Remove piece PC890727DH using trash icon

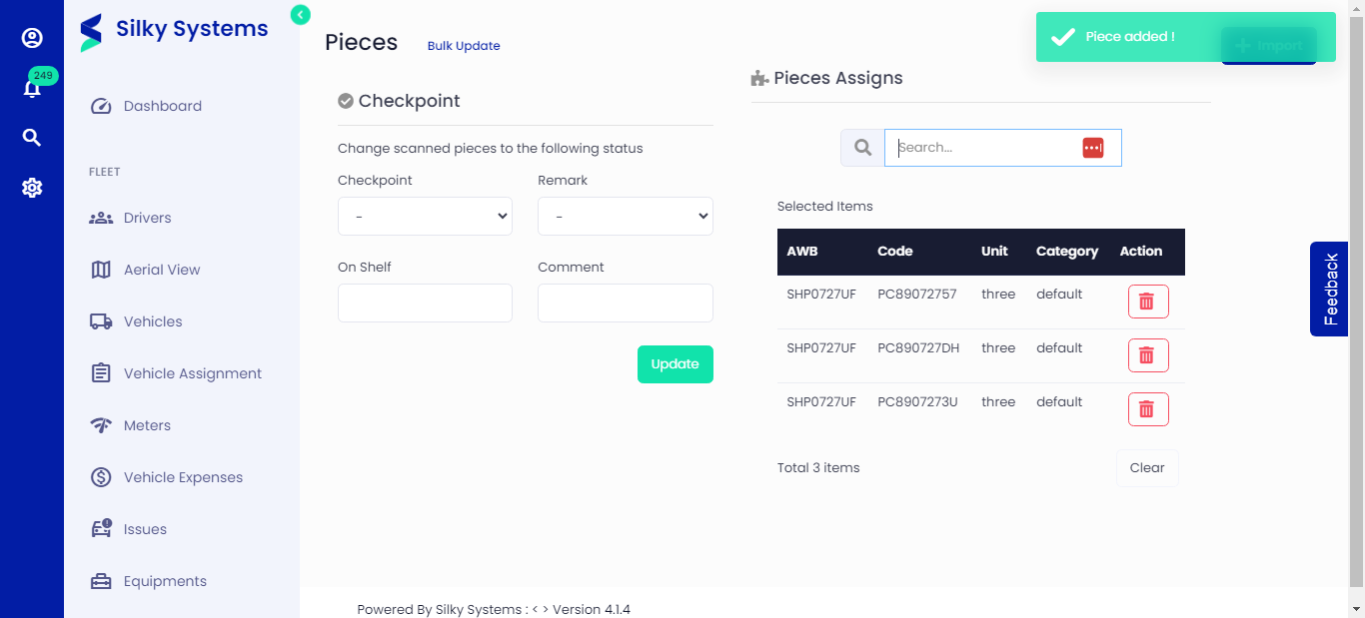(x=1147, y=355)
